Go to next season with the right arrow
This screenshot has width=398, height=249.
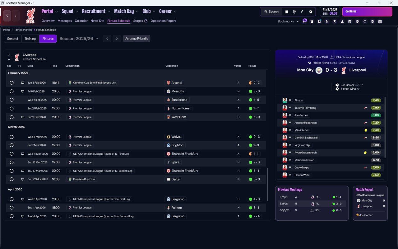pyautogui.click(x=117, y=39)
